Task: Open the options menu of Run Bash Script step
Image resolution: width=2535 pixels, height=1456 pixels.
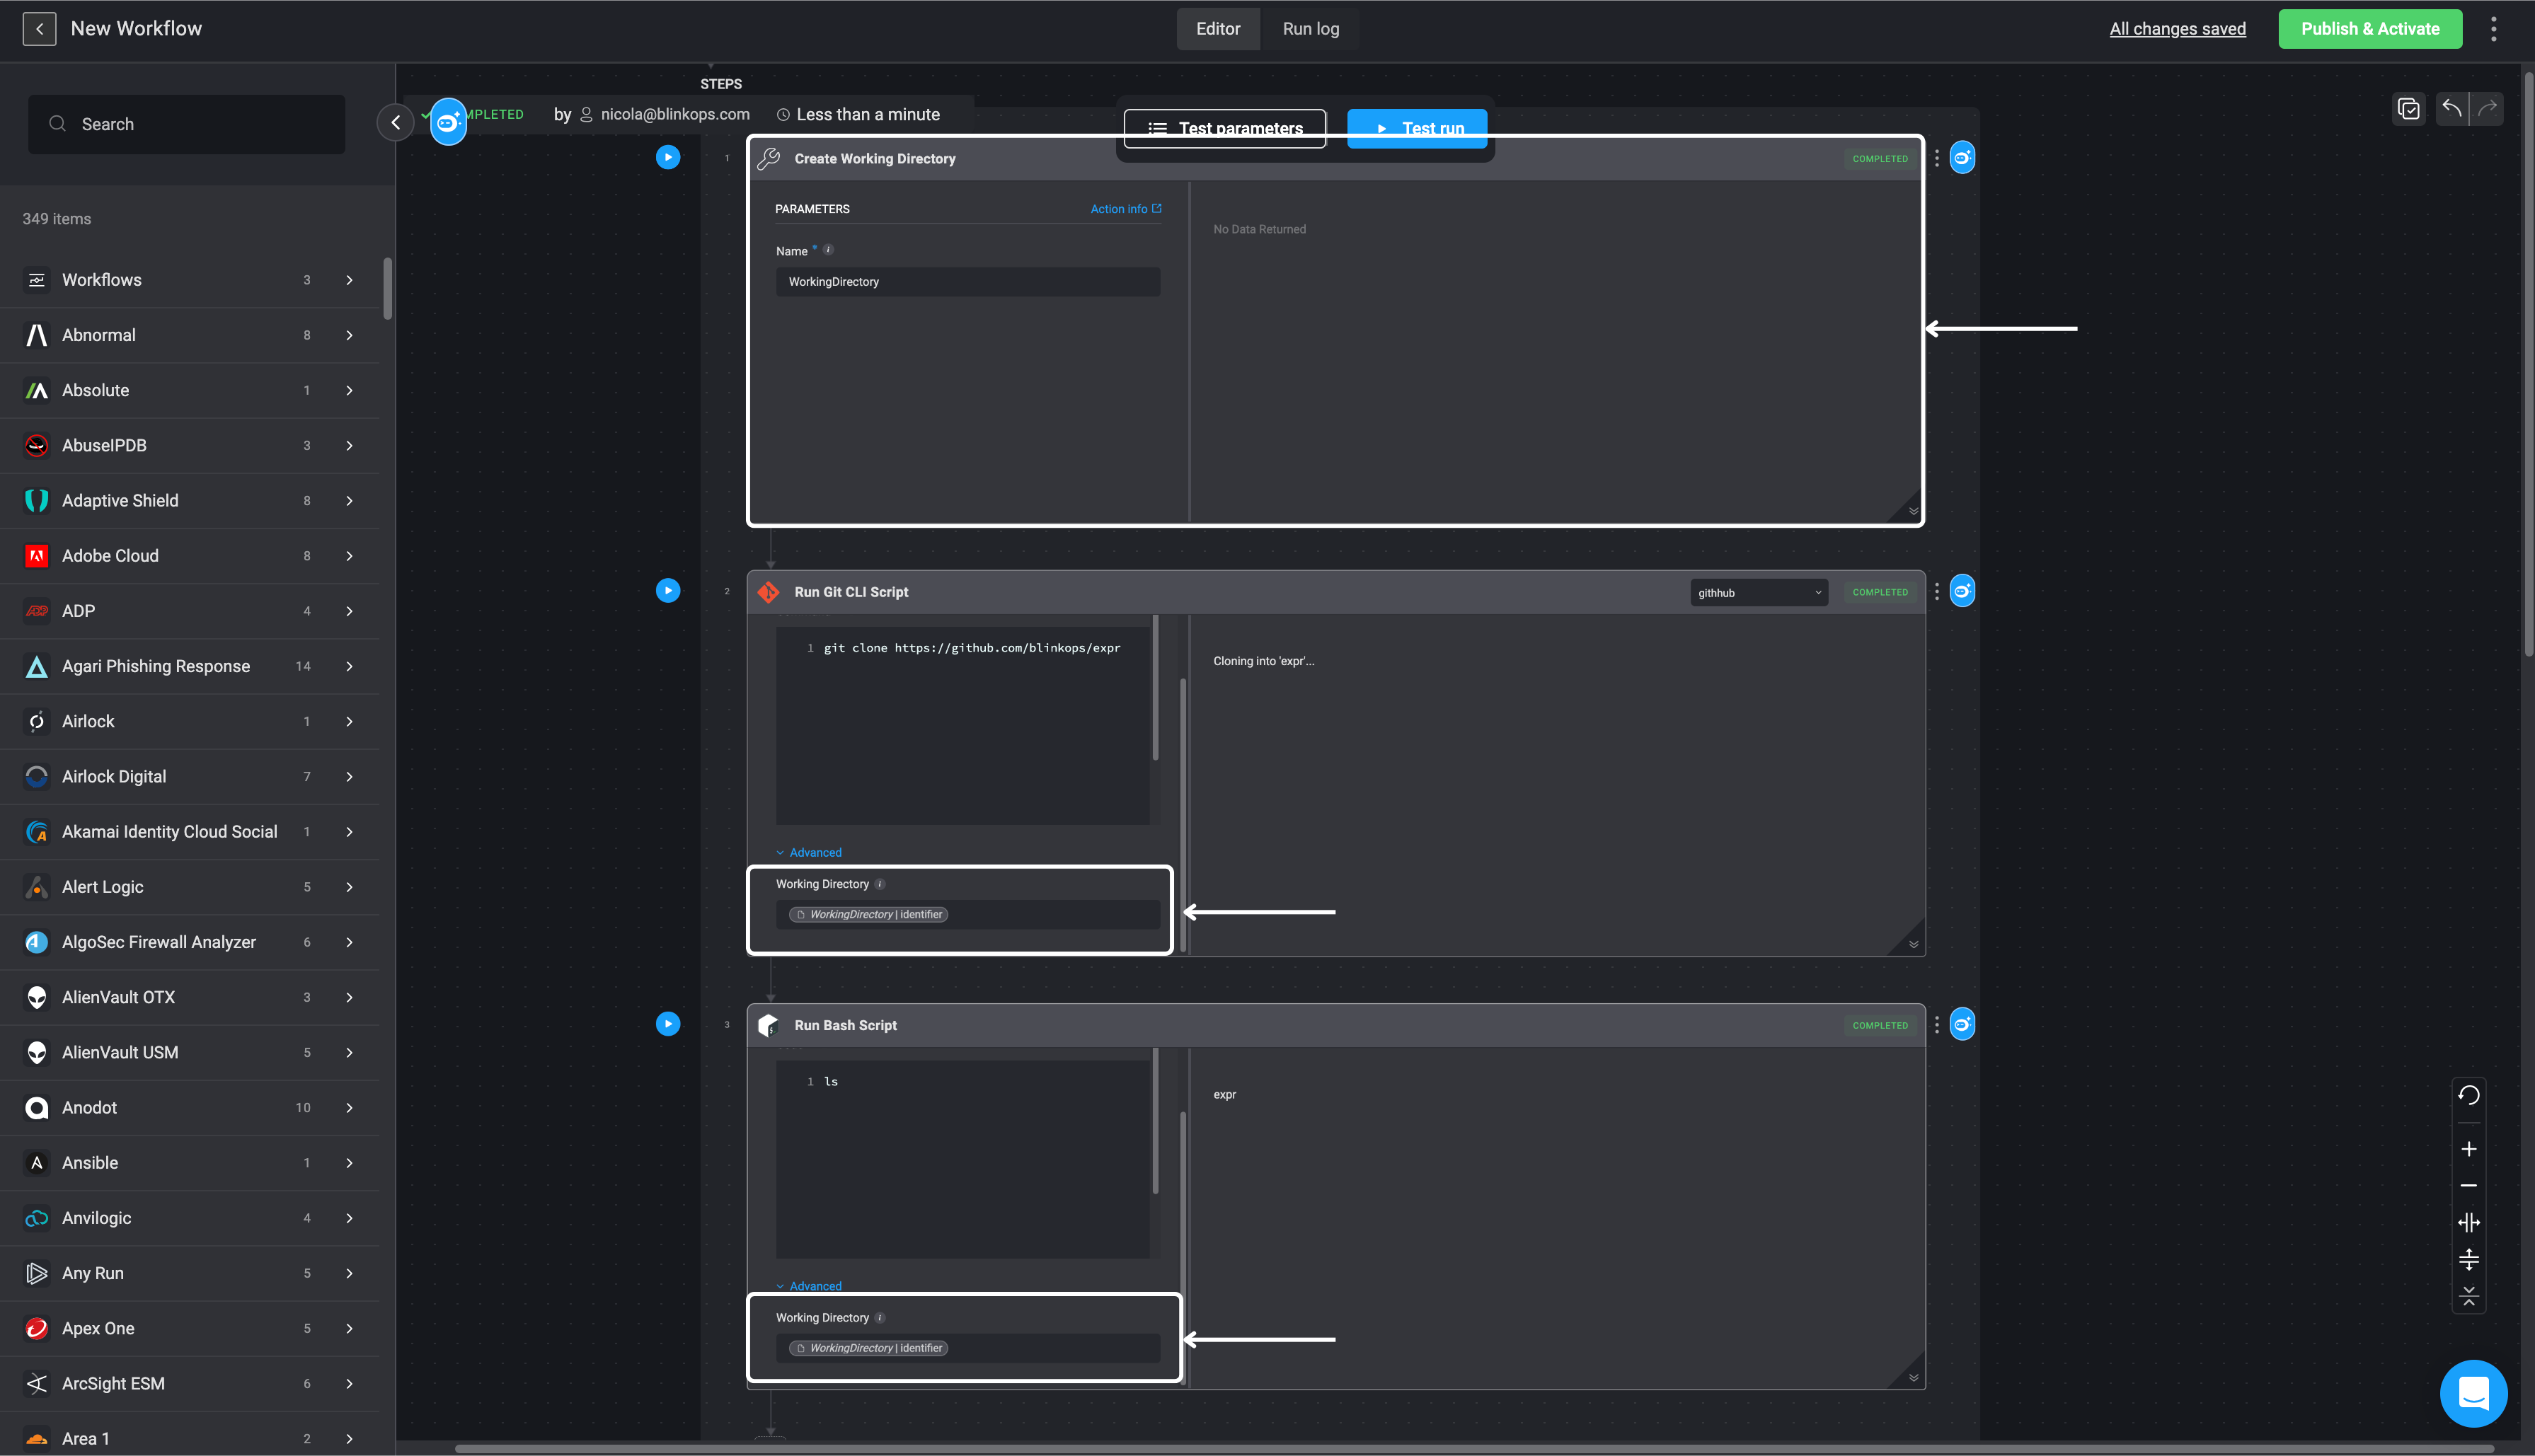Action: click(x=1937, y=1025)
